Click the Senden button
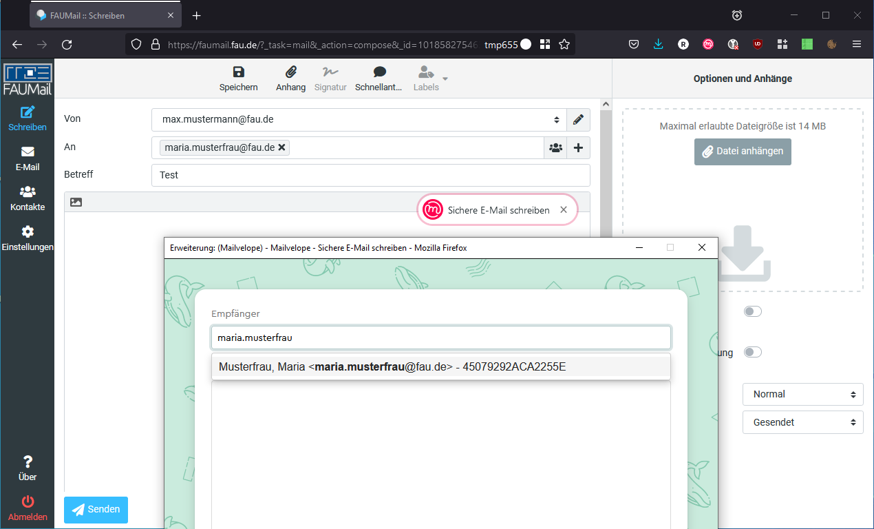The image size is (874, 529). pyautogui.click(x=96, y=510)
